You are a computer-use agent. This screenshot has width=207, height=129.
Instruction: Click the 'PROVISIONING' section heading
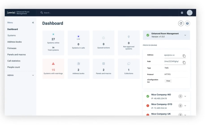[150, 45]
